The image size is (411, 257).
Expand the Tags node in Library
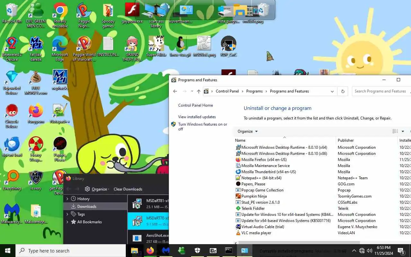[x=67, y=214]
